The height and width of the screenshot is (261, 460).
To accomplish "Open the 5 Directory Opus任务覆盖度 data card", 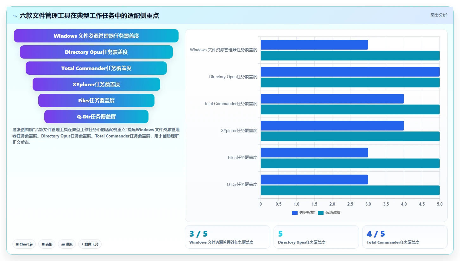I will pos(316,237).
